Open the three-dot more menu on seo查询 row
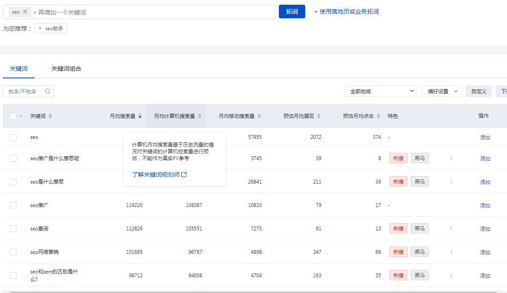Image resolution: width=507 pixels, height=293 pixels. point(451,228)
